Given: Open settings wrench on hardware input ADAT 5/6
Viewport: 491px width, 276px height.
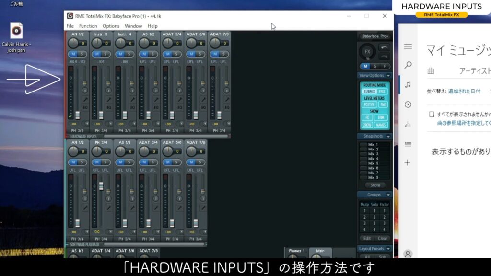Looking at the screenshot, I should click(203, 100).
